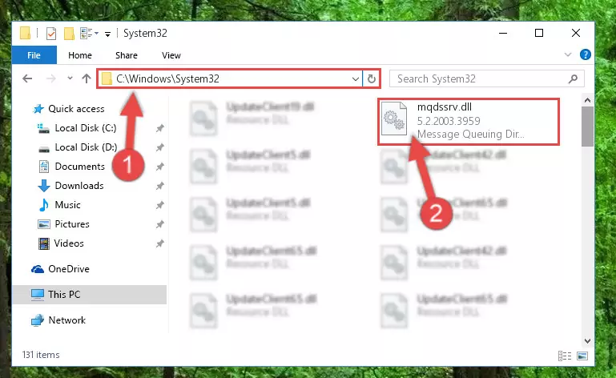Open the File menu
Image resolution: width=616 pixels, height=378 pixels.
coord(34,55)
